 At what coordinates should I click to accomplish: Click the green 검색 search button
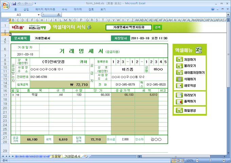coord(158,27)
